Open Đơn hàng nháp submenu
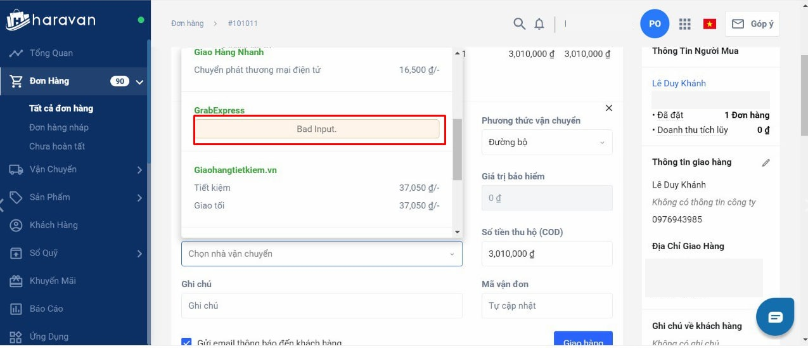Viewport: 808px width, 348px height. (59, 127)
